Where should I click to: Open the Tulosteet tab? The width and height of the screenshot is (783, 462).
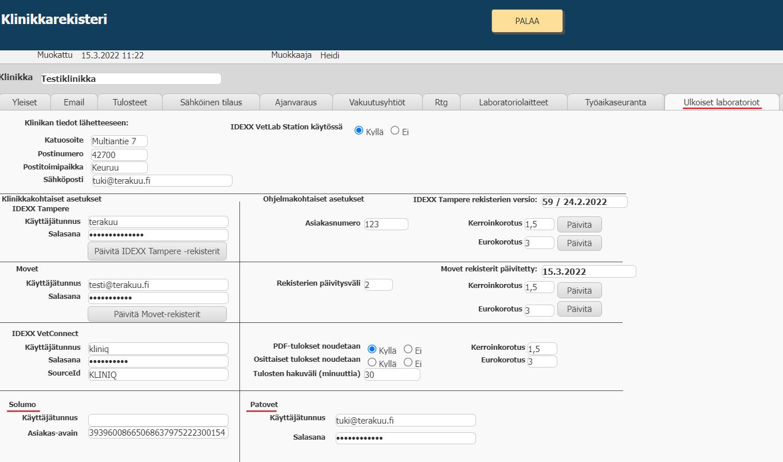pyautogui.click(x=129, y=102)
